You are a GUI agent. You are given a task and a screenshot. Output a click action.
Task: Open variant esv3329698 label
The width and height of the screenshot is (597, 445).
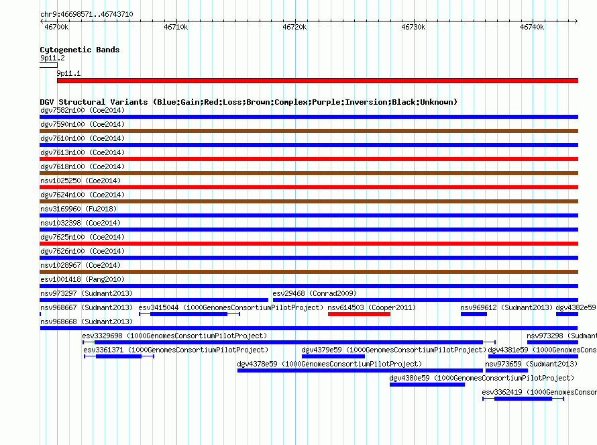tap(175, 336)
